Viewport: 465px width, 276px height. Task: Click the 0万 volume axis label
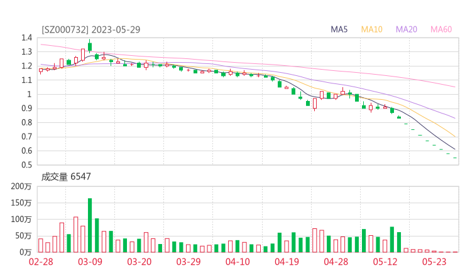coord(25,252)
